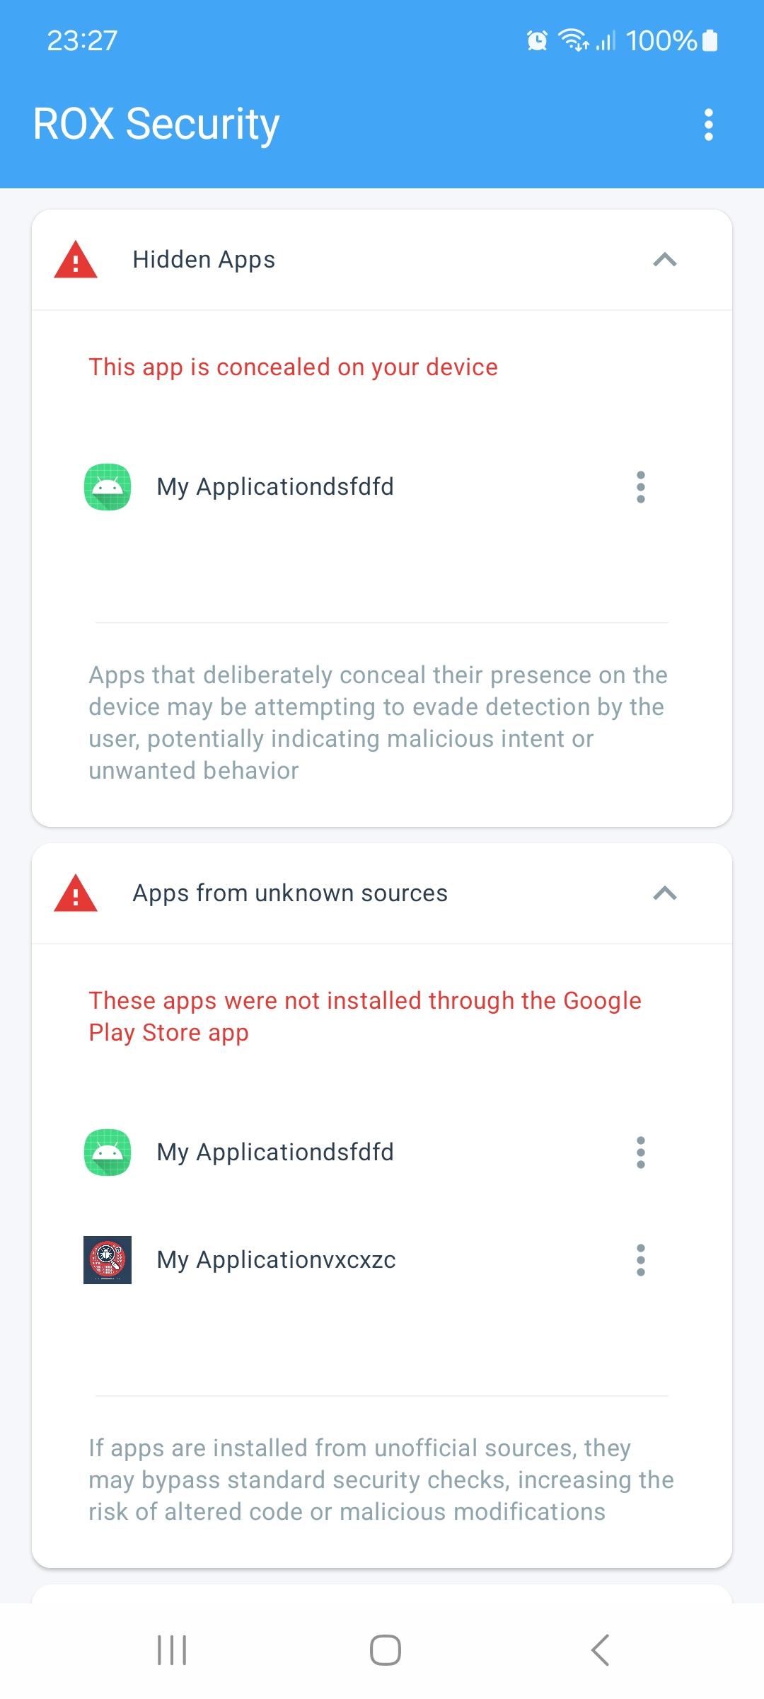
Task: Tap the Android home navigation button
Action: pos(386,1650)
